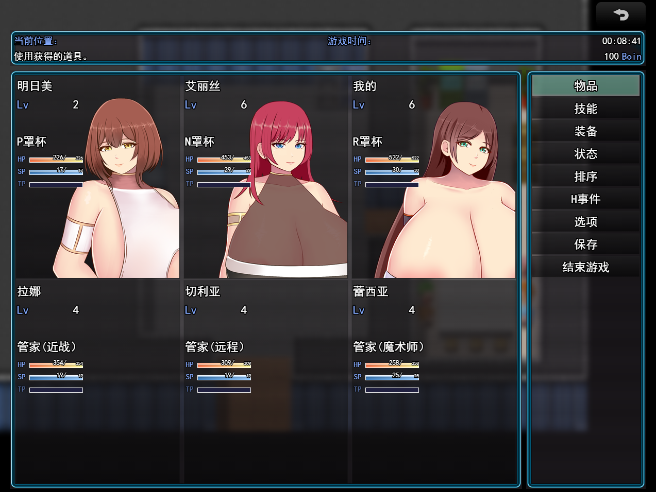Open 状态 (Status) screen
Image resolution: width=656 pixels, height=492 pixels.
tap(585, 154)
